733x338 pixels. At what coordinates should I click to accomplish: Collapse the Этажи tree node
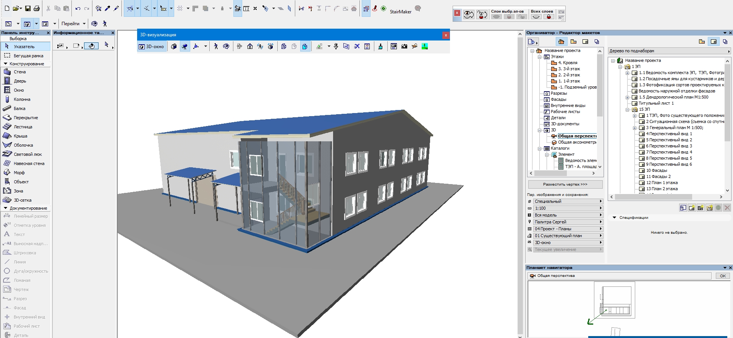540,57
